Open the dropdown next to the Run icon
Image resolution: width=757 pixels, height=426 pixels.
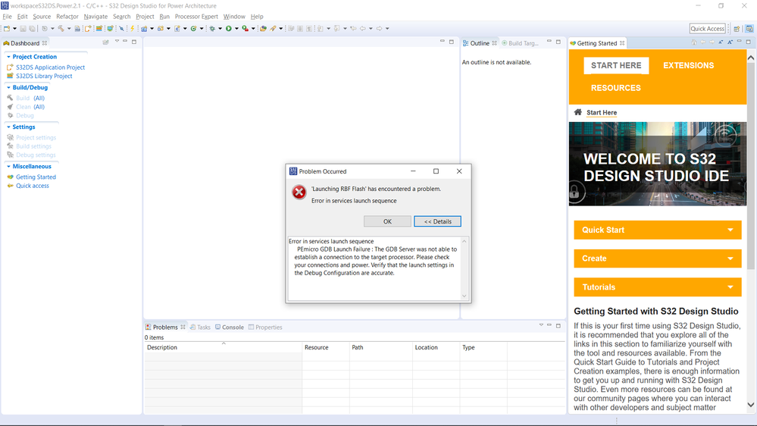click(x=236, y=29)
